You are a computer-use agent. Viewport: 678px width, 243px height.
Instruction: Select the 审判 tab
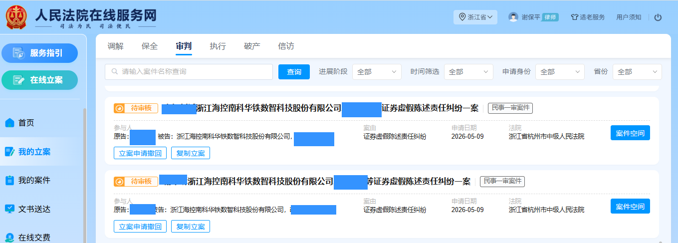click(184, 46)
